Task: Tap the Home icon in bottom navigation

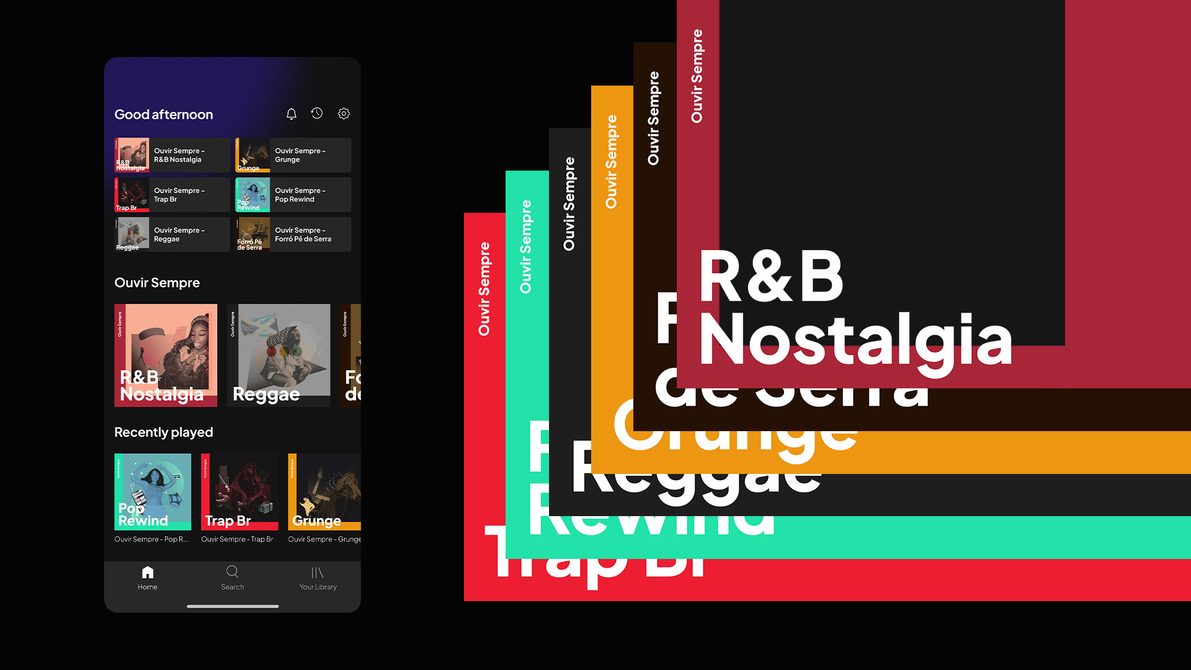Action: coord(148,572)
